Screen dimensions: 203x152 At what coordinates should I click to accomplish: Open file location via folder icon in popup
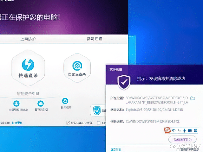[x=193, y=98]
